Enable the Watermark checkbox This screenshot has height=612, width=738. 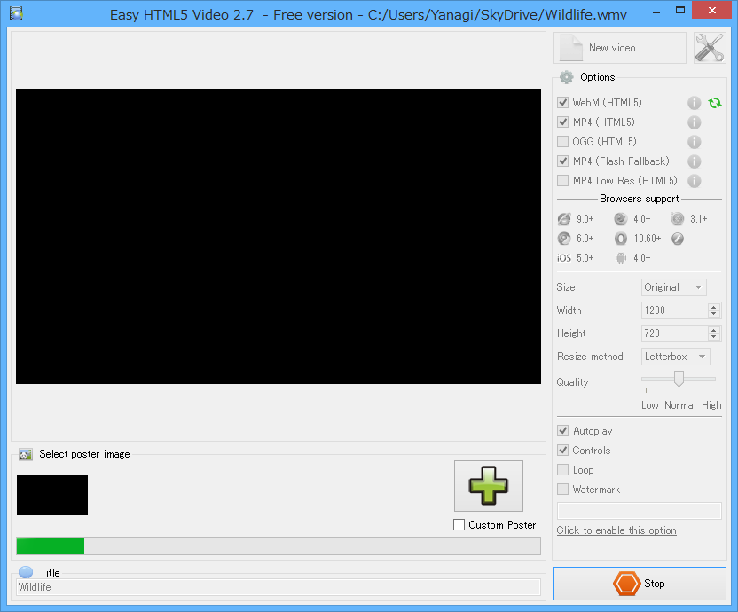tap(563, 490)
